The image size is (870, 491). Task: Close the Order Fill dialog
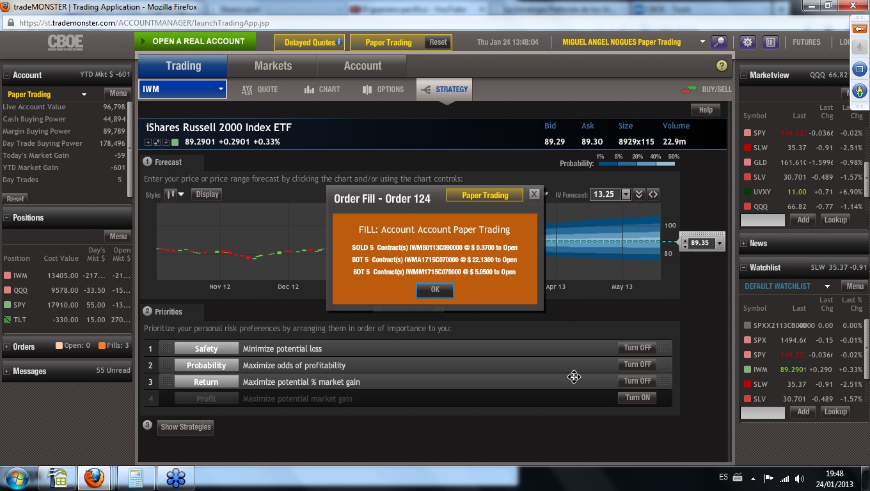coord(534,194)
